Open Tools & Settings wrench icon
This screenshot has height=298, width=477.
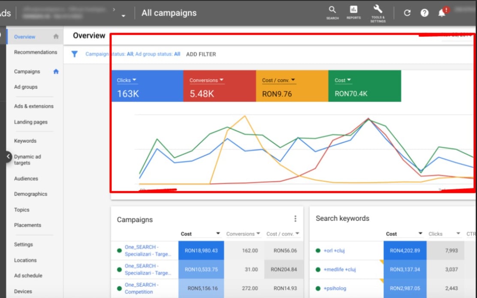point(378,9)
